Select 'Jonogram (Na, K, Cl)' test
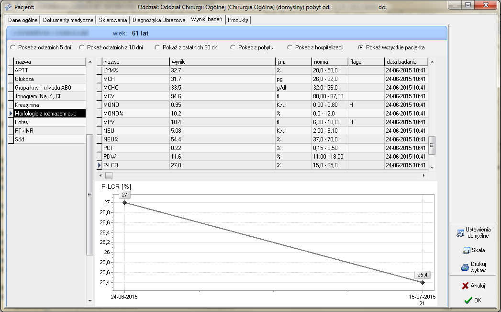The width and height of the screenshot is (501, 312). click(50, 96)
